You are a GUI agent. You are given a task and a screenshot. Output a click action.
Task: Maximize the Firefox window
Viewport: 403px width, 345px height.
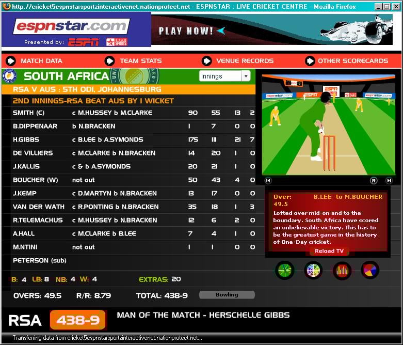pos(387,7)
